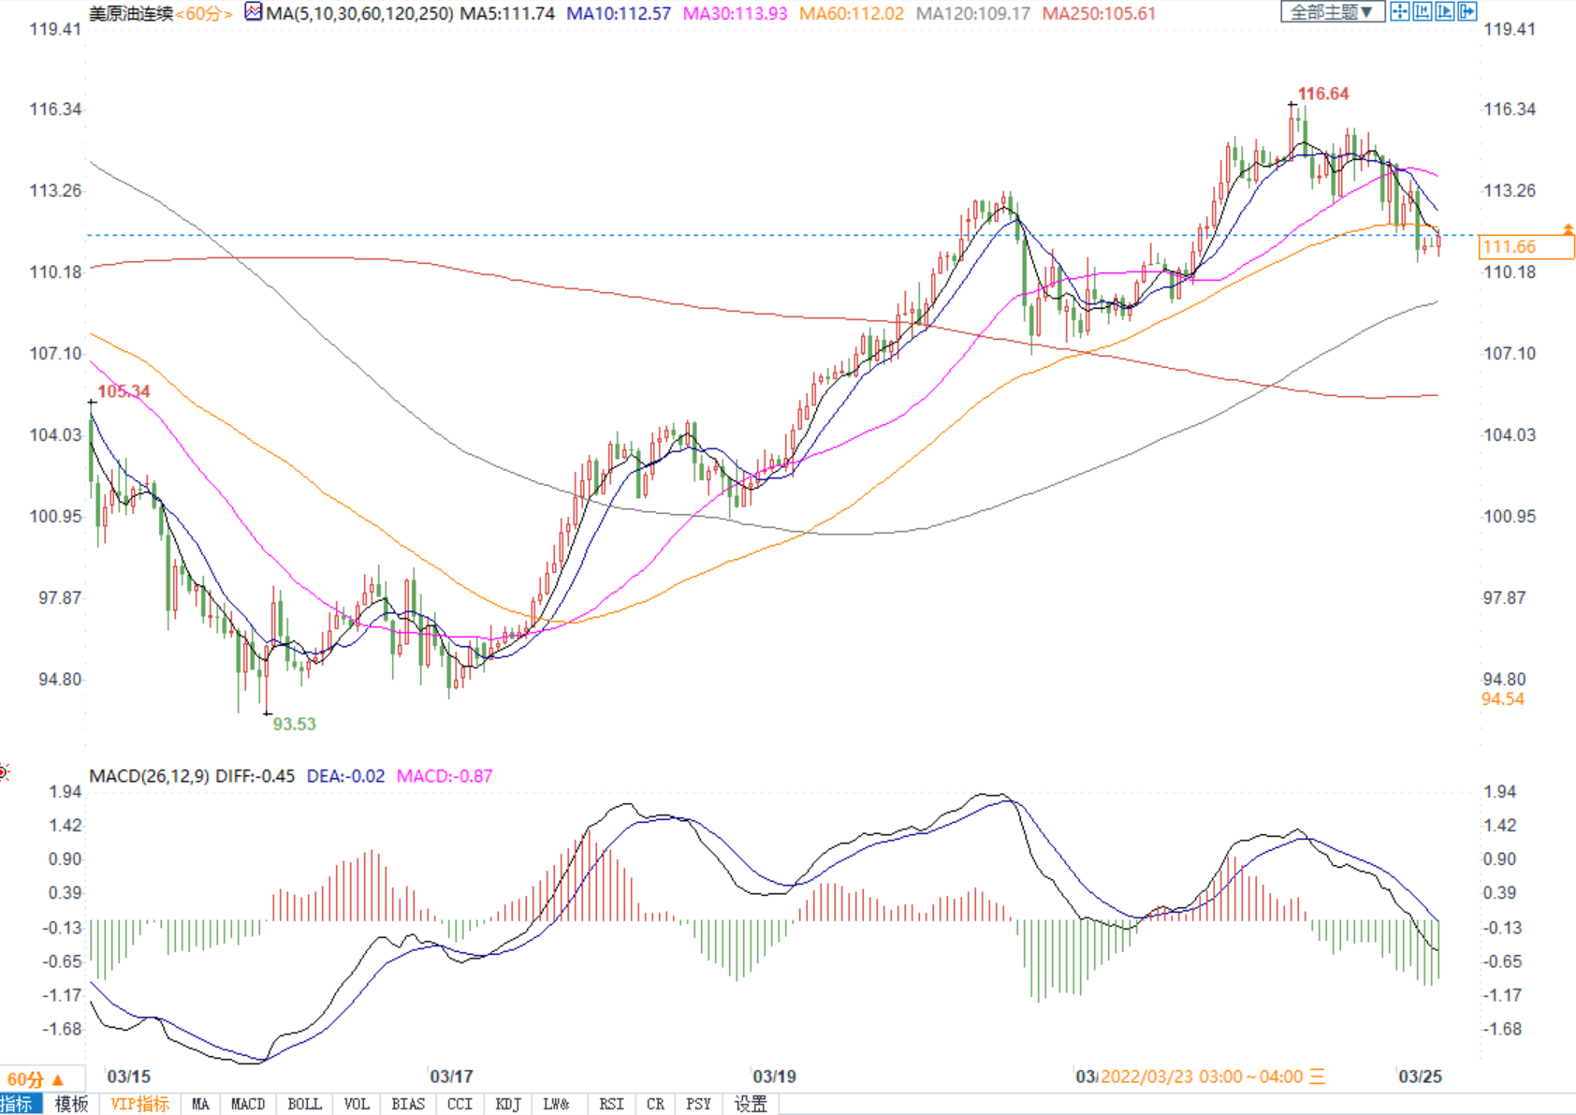Click the orange arrow marker above 111.66

coord(1568,228)
